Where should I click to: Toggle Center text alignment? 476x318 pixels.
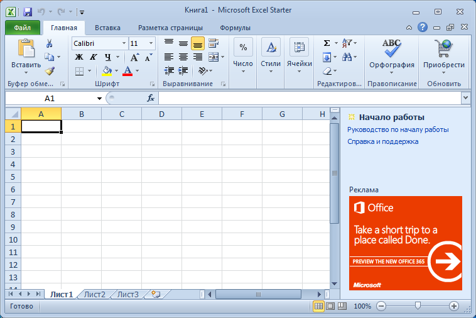point(183,57)
